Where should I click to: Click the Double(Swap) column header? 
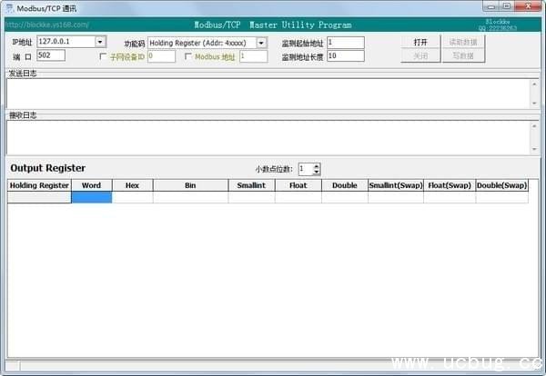coord(501,185)
